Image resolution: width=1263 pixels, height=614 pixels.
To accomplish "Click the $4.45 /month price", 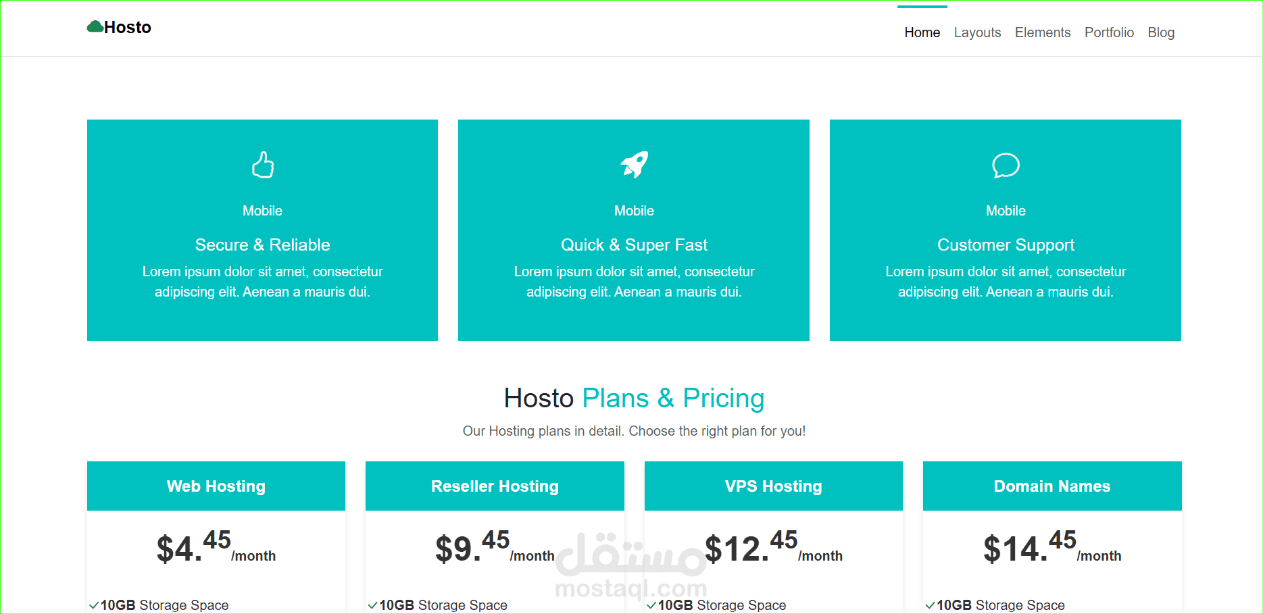I will tap(216, 547).
